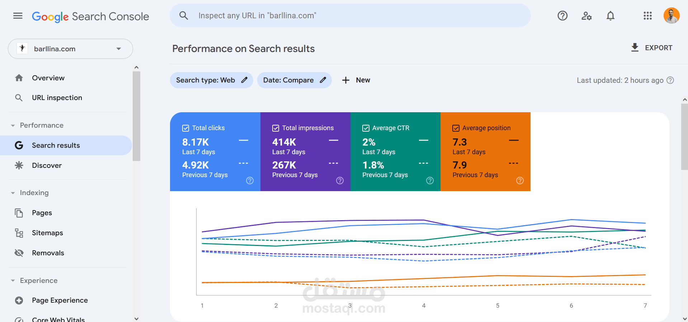Open Discover report in the sidebar

[x=66, y=165]
